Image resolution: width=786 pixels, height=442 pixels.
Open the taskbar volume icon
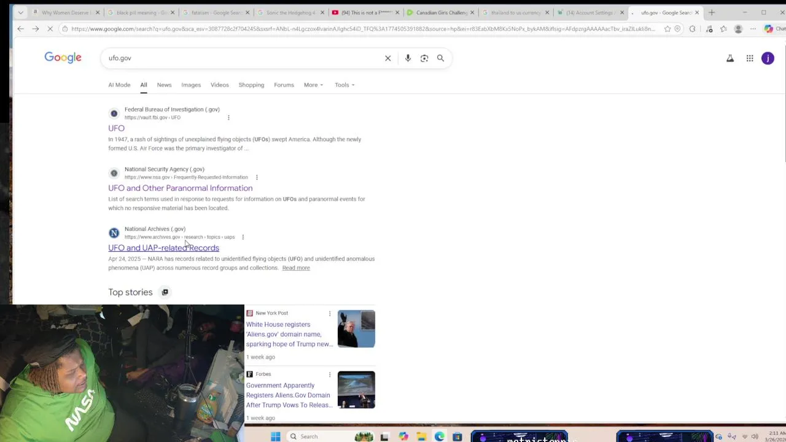(755, 436)
